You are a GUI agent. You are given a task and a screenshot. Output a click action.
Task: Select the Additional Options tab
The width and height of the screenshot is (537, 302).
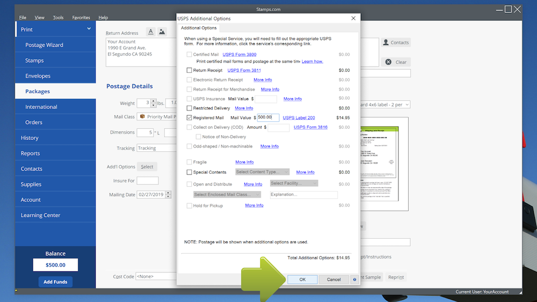pyautogui.click(x=199, y=28)
